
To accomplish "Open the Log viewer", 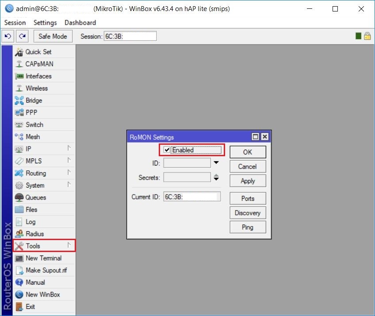I will point(44,222).
